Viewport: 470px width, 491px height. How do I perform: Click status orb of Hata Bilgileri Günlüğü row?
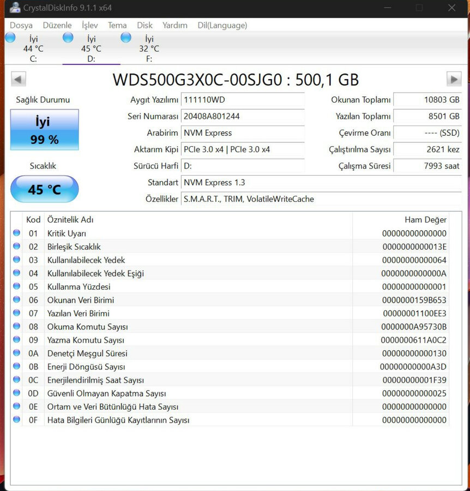coord(16,420)
